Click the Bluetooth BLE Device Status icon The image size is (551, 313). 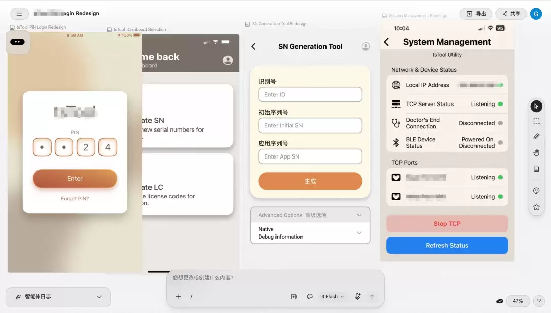[x=396, y=142]
